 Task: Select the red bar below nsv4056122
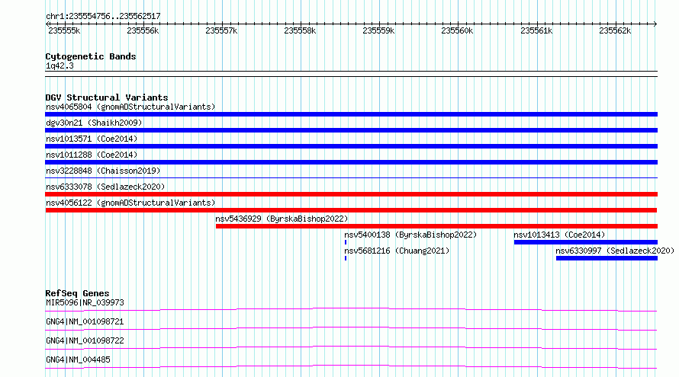pyautogui.click(x=351, y=210)
